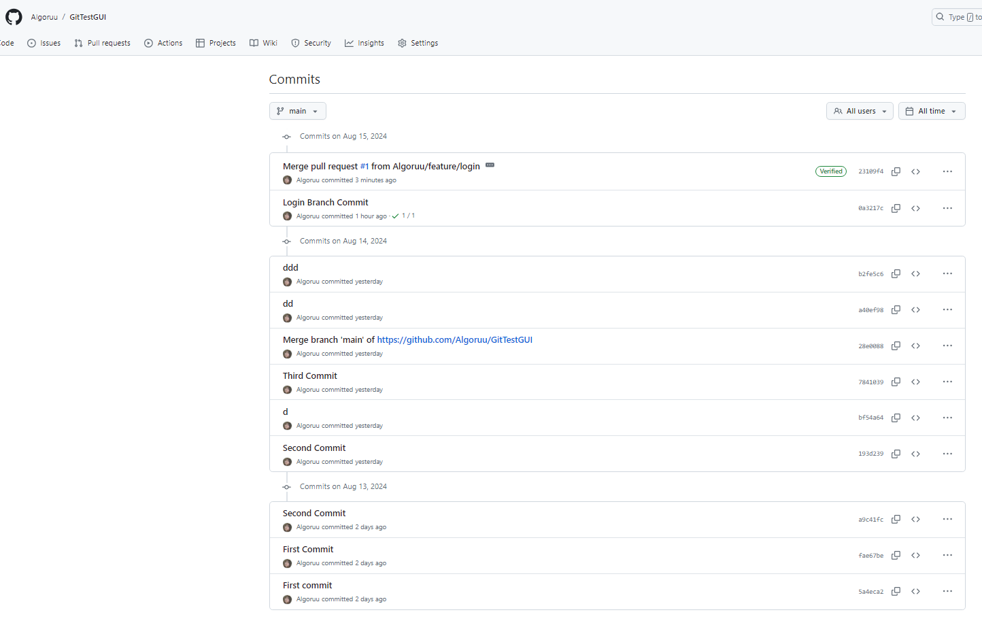Open the Wiki tab

tap(263, 43)
